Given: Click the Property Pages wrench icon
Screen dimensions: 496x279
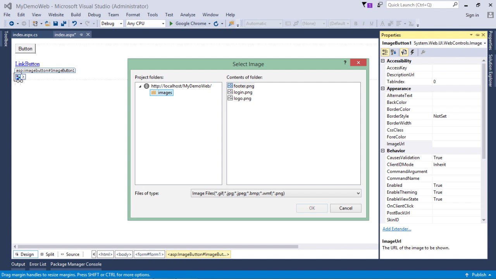Looking at the screenshot, I should [423, 52].
